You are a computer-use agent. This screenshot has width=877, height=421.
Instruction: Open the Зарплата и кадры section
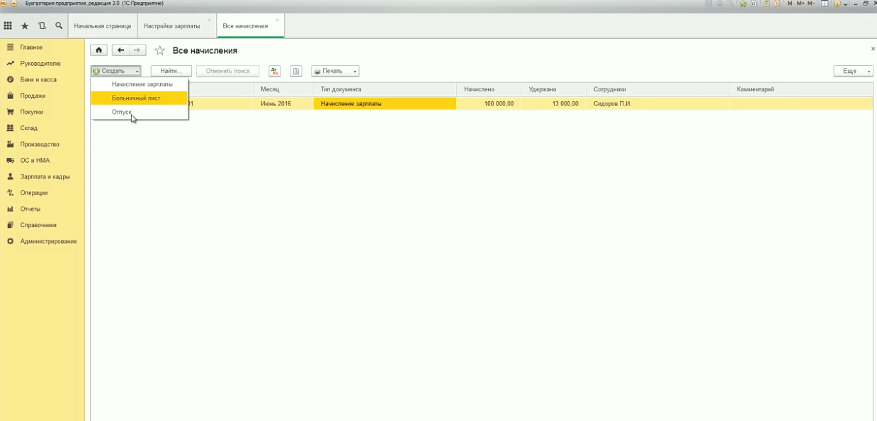[43, 177]
